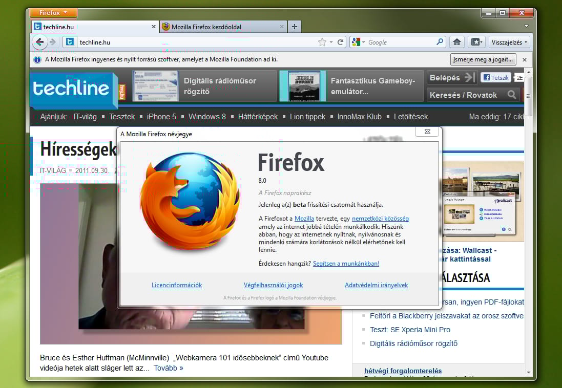
Task: Go to the home page icon
Action: pos(456,42)
